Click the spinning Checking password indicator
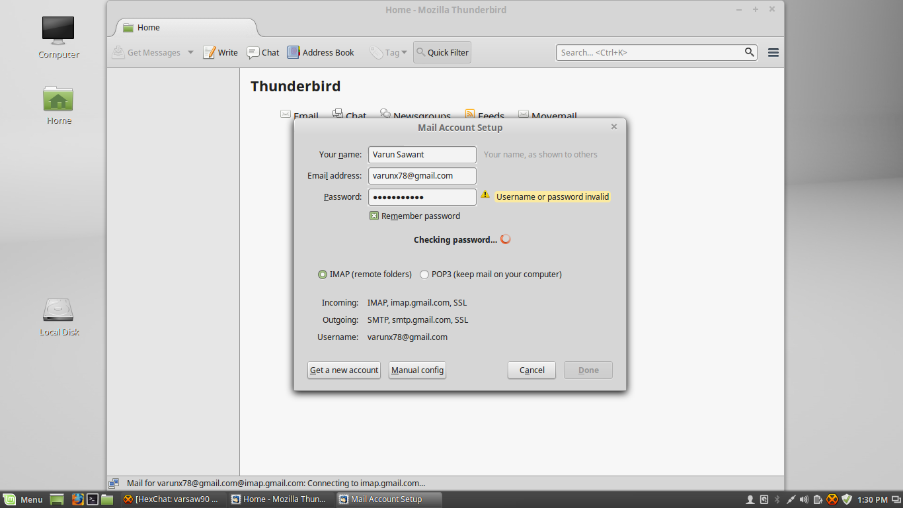 coord(506,239)
